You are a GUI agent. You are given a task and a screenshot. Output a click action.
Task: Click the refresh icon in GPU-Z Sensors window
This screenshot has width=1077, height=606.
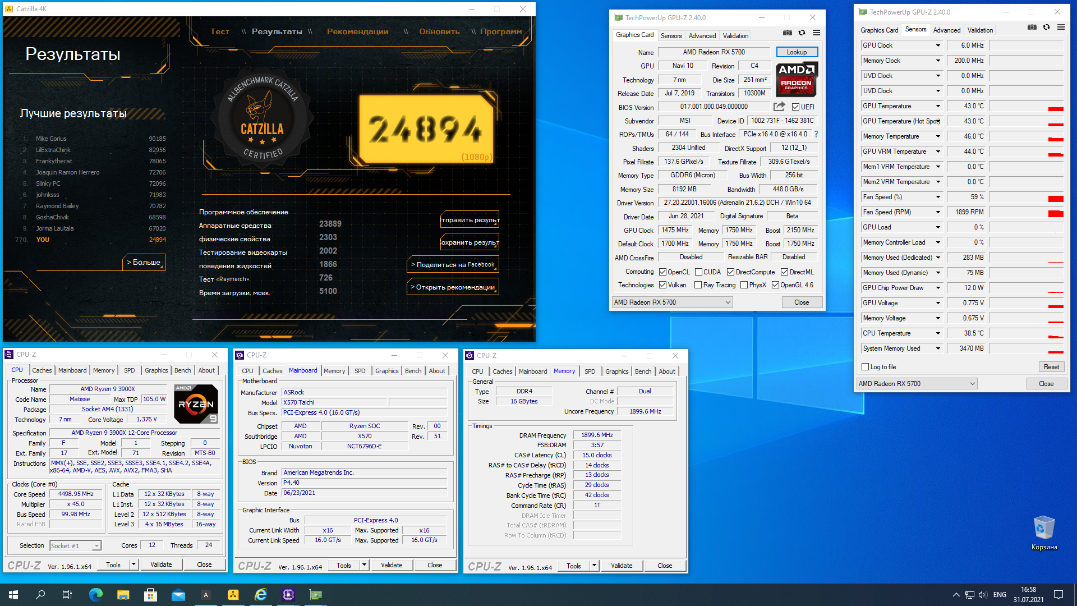coord(1046,27)
